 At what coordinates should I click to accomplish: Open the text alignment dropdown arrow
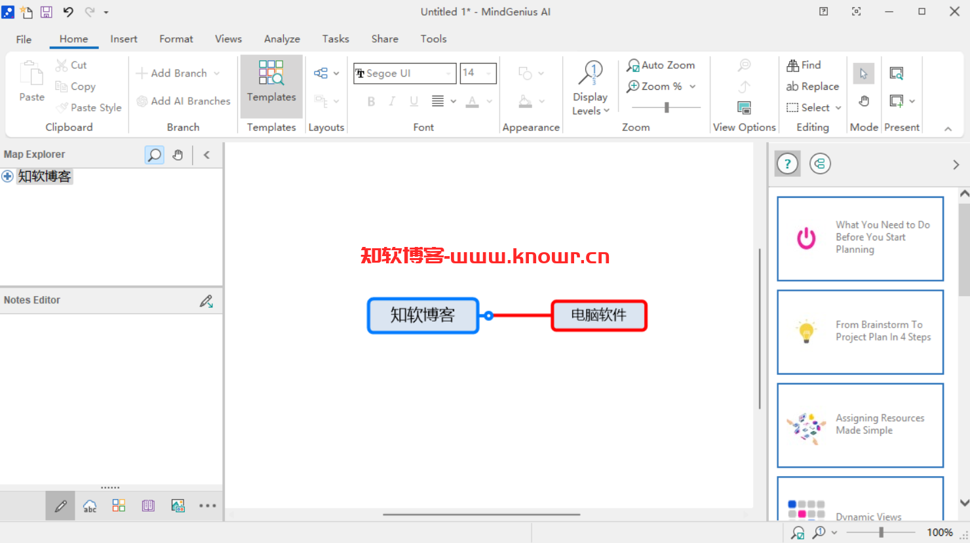453,102
